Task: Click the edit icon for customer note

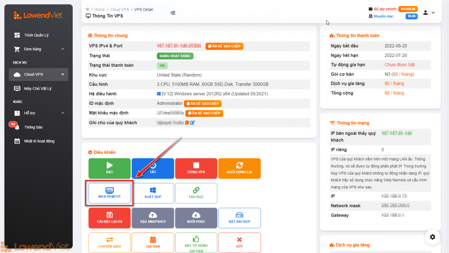Action: click(x=193, y=123)
